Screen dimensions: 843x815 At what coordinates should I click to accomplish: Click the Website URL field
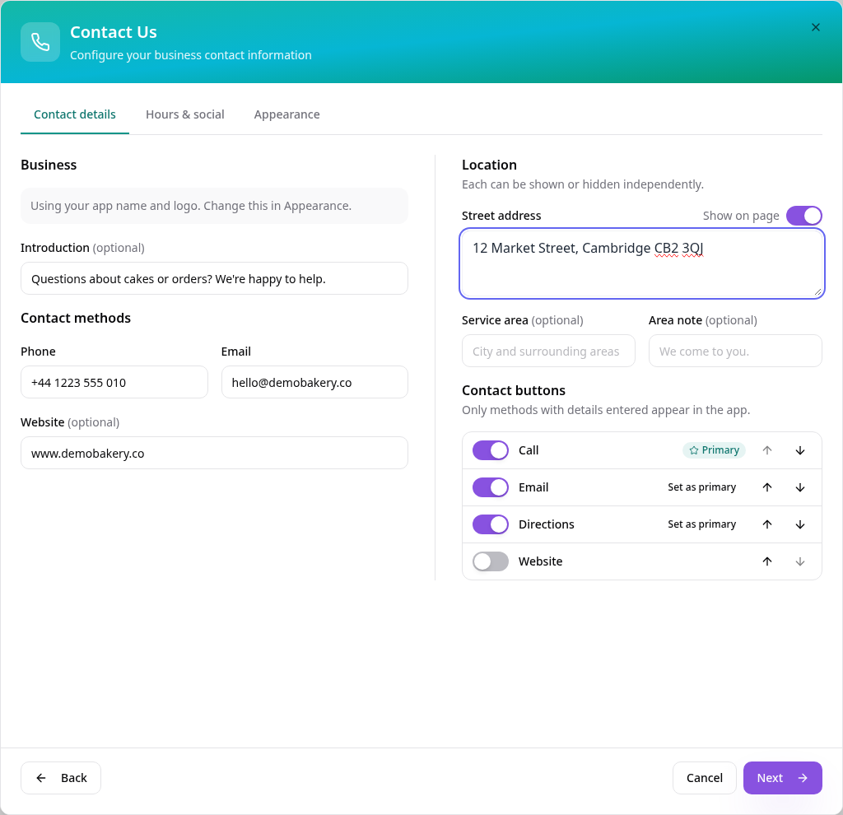tap(214, 454)
